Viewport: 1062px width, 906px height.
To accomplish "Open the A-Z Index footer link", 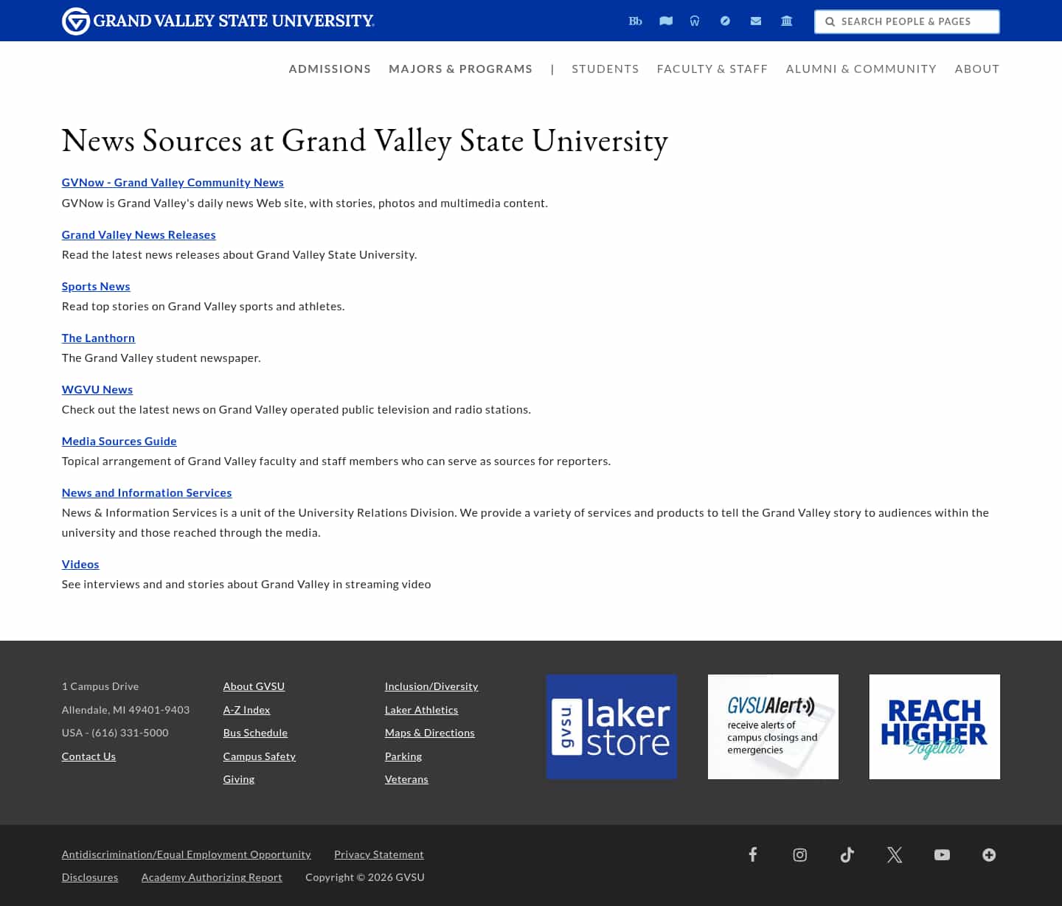I will 246,710.
